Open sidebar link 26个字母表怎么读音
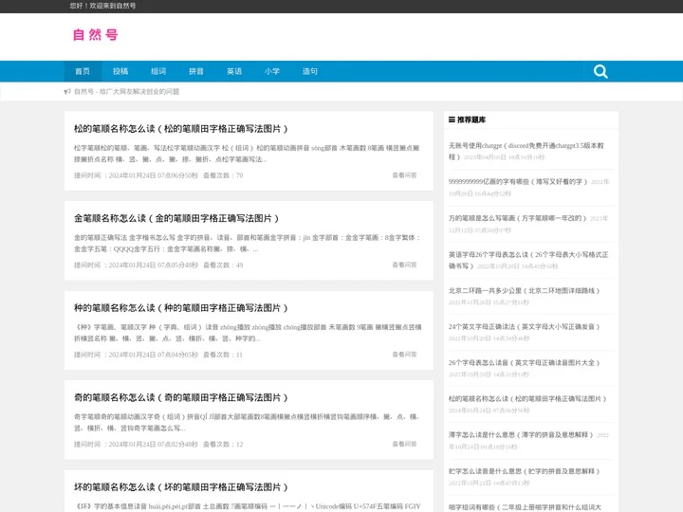Screen dimensions: 683x512 tap(524, 362)
